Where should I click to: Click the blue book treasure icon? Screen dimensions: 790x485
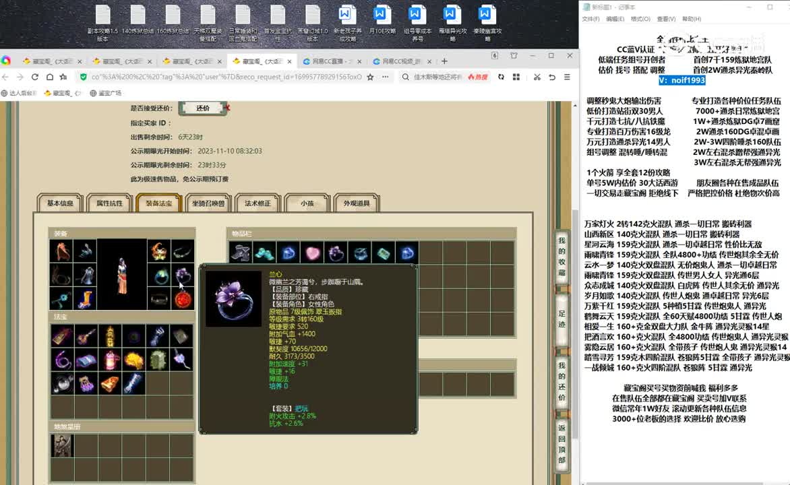point(86,360)
